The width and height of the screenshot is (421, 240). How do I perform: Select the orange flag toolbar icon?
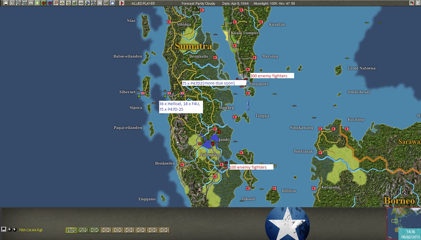click(x=56, y=3)
